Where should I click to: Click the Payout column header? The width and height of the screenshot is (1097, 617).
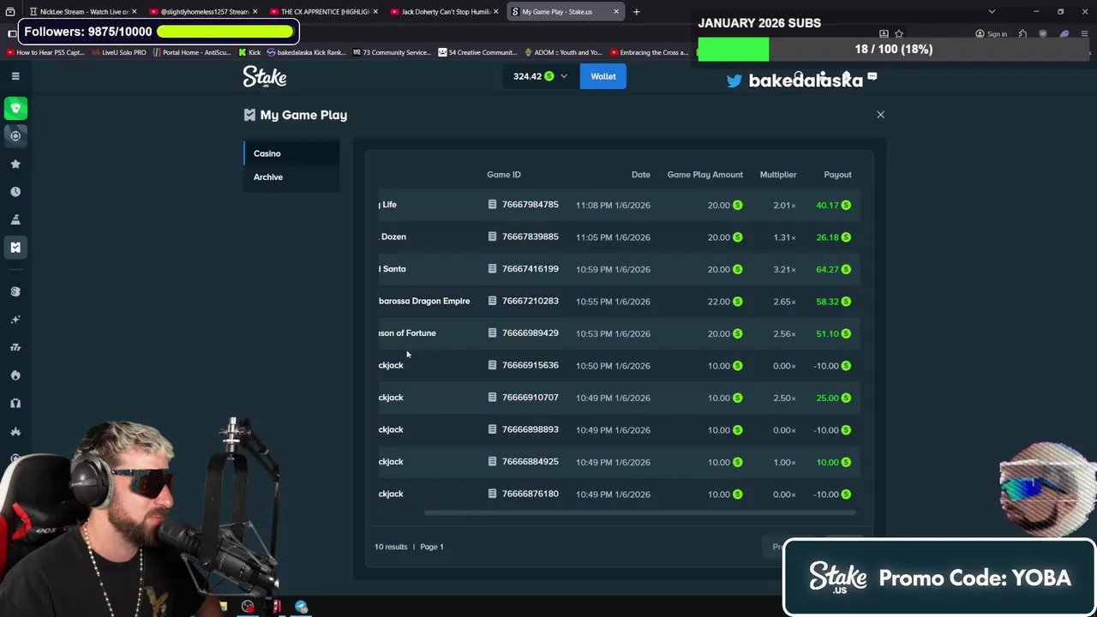(x=837, y=175)
